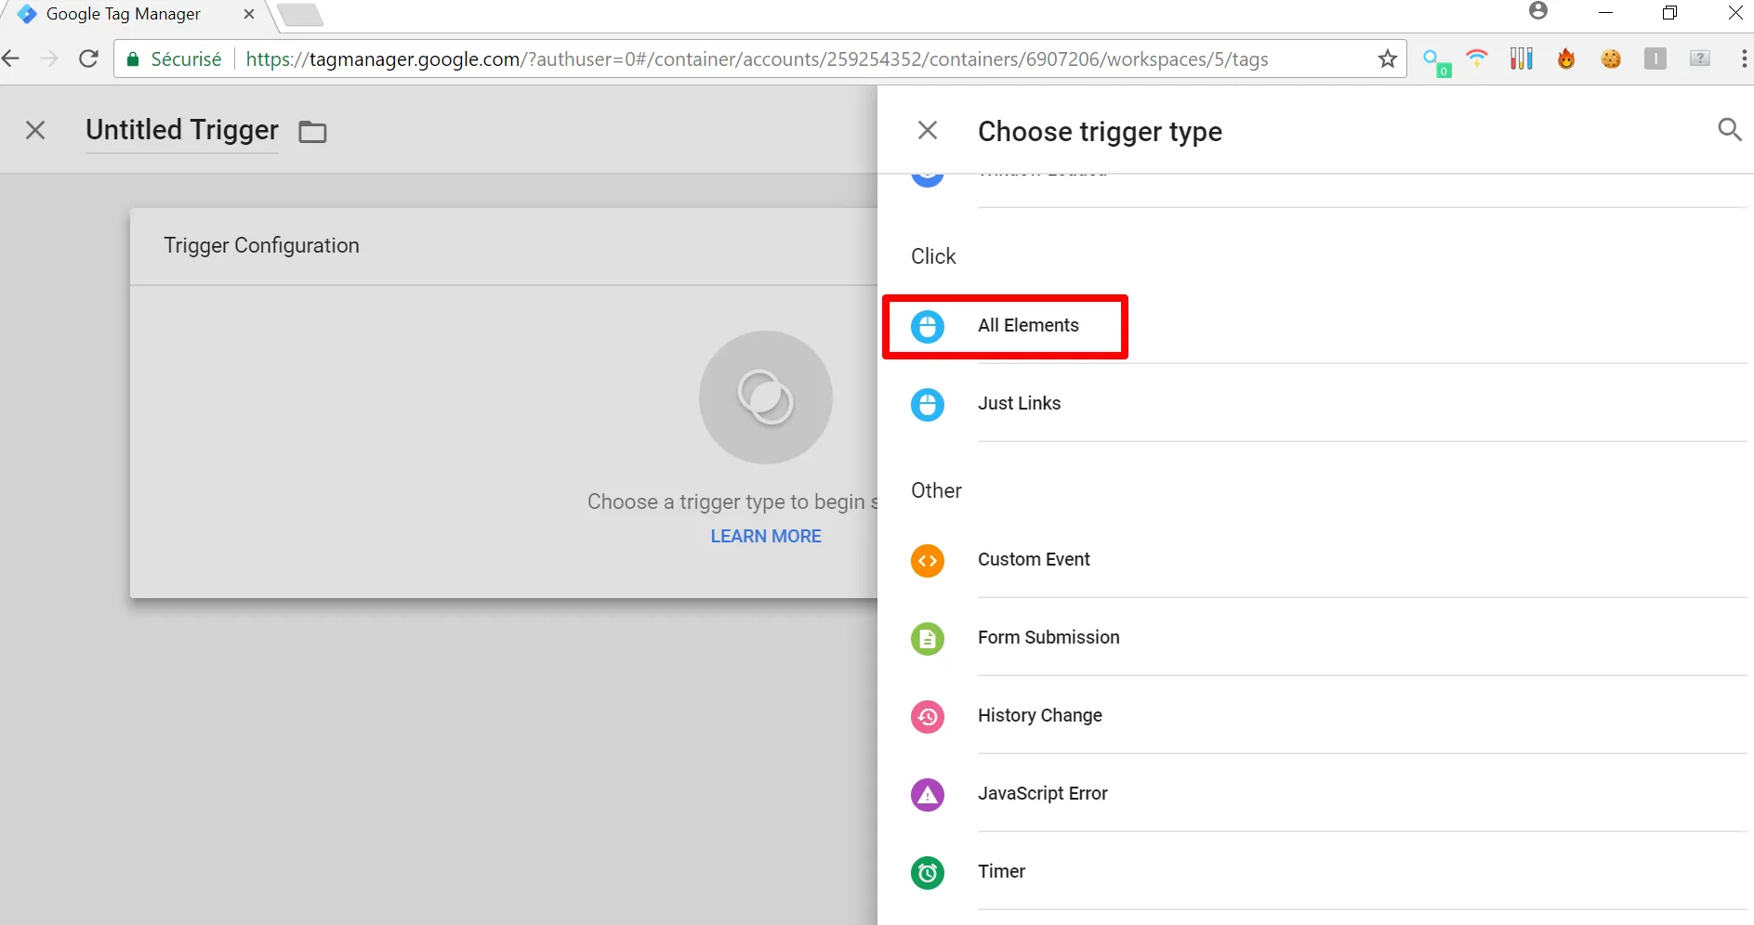Choose the JavaScript Error trigger icon
The width and height of the screenshot is (1754, 925).
click(927, 794)
